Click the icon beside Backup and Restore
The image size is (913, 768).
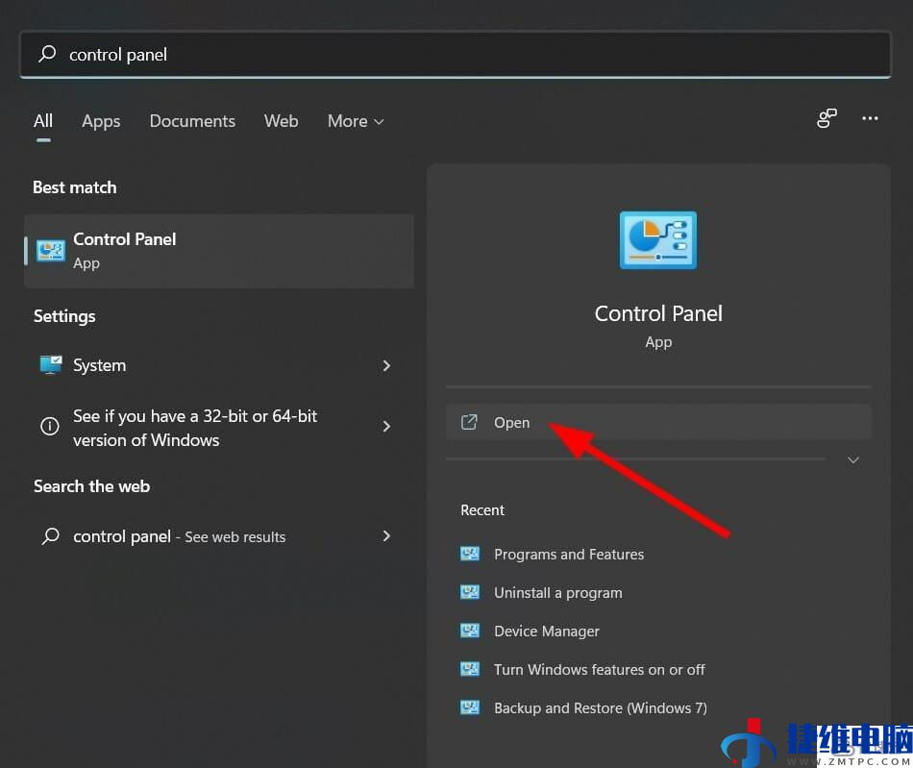coord(470,707)
